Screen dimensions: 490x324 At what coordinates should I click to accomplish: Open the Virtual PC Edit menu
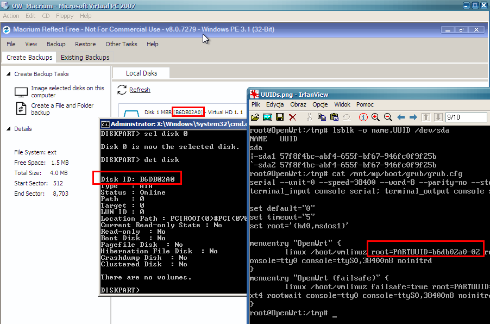point(30,16)
